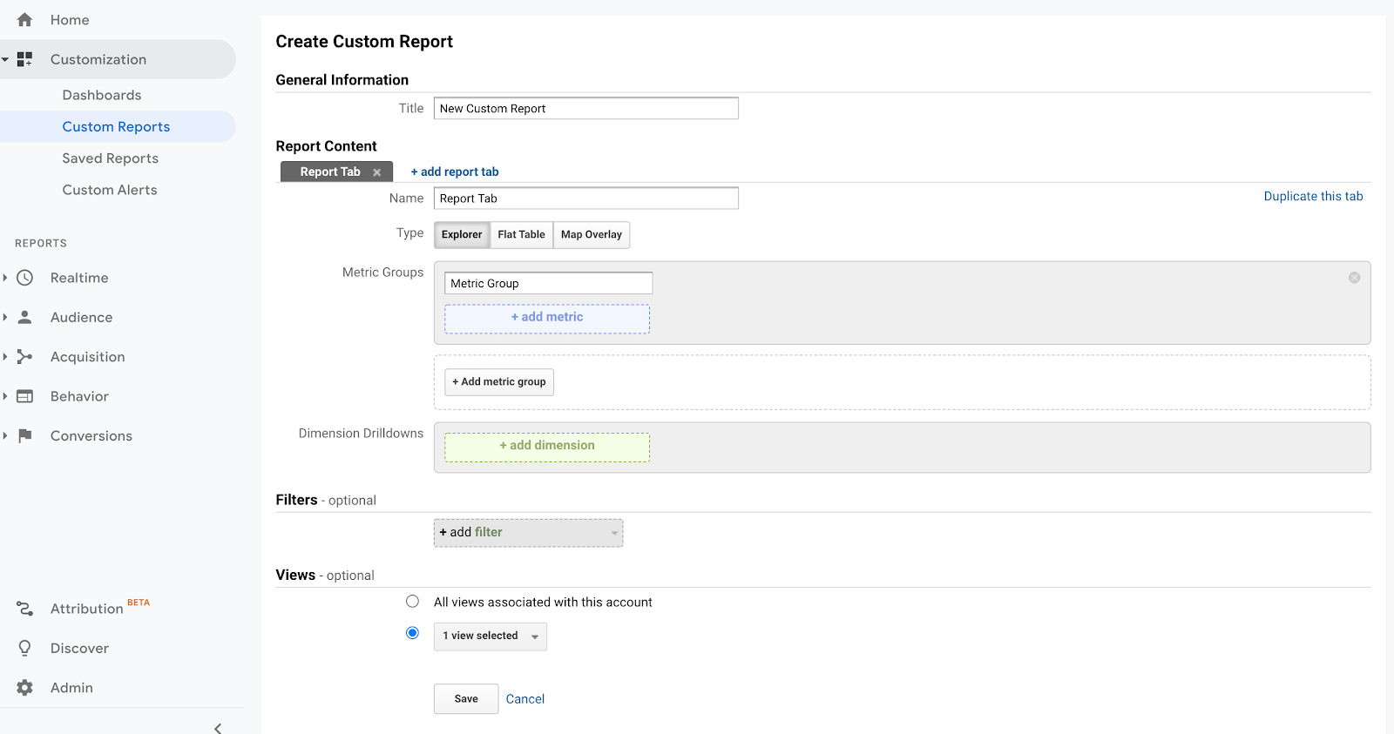Expand the Realtime section arrow
Viewport: 1394px width, 734px height.
5,278
